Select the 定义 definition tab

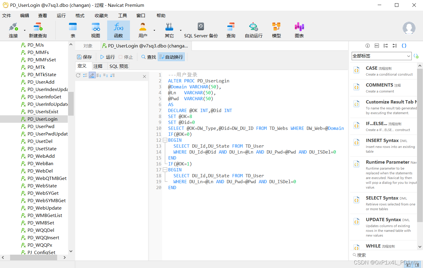pyautogui.click(x=82, y=66)
